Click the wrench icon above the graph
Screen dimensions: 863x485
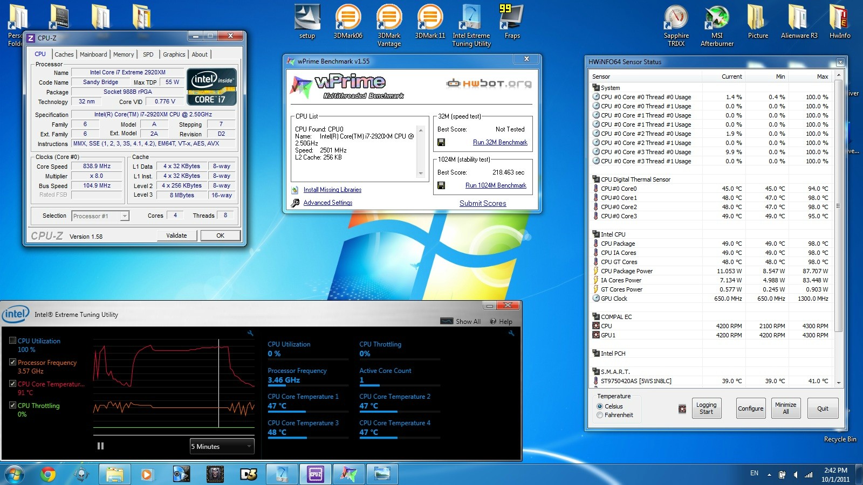coord(250,333)
